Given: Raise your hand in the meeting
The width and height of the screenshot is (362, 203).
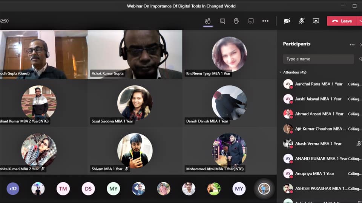Looking at the screenshot, I should (236, 21).
